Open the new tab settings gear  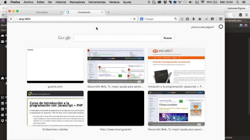click(x=221, y=27)
